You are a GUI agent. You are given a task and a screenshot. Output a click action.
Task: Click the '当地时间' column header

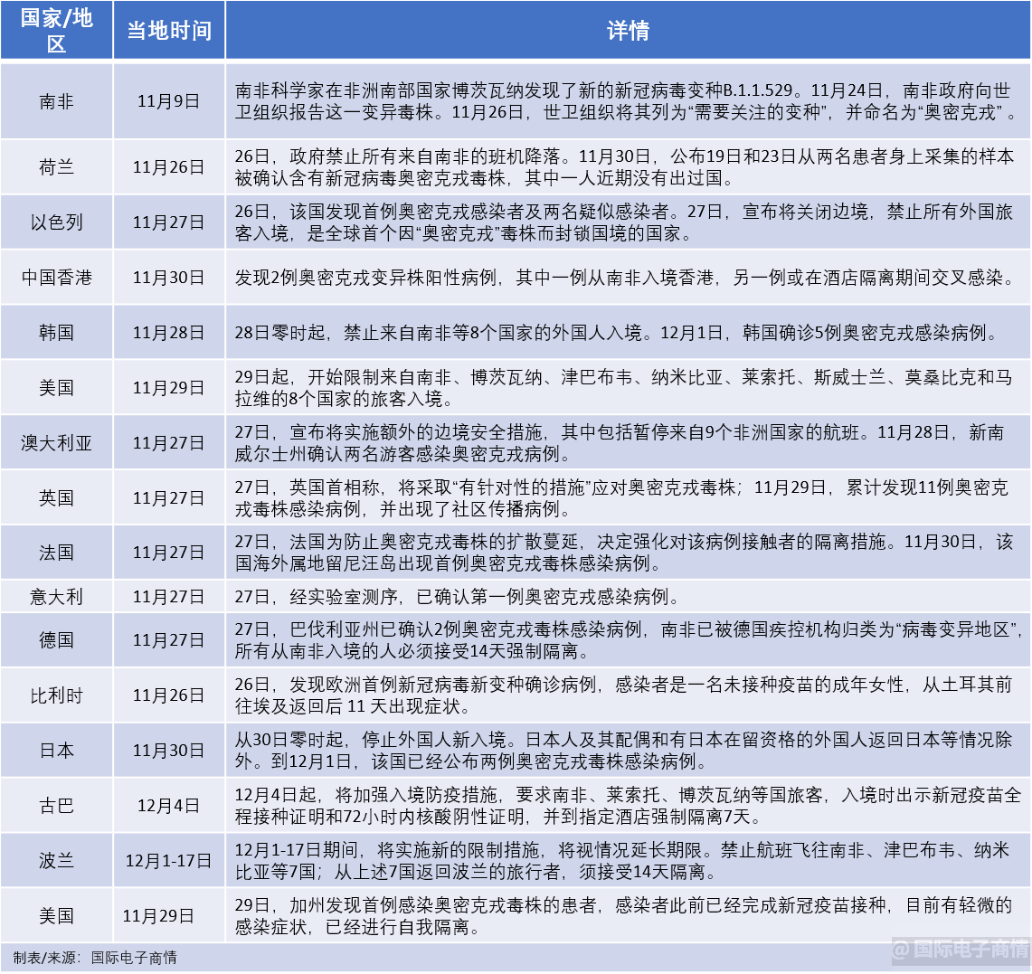[x=169, y=30]
